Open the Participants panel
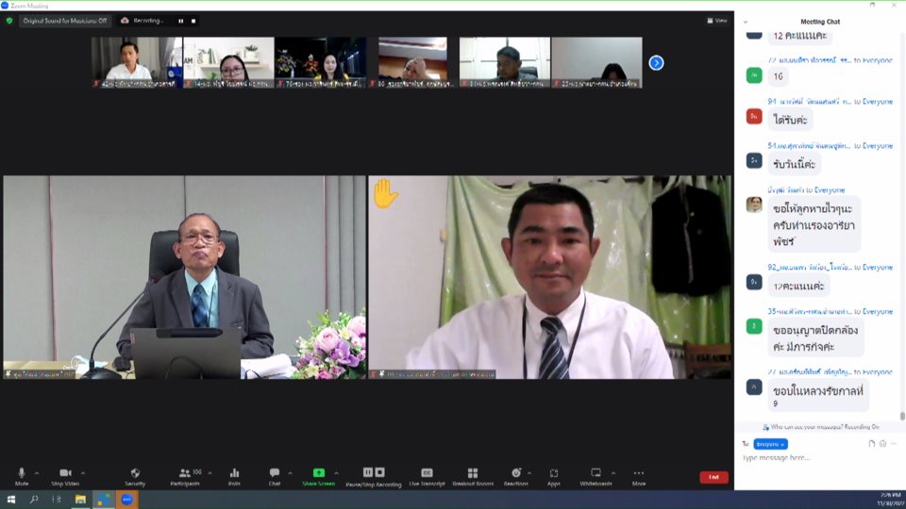Image resolution: width=906 pixels, height=509 pixels. point(185,477)
